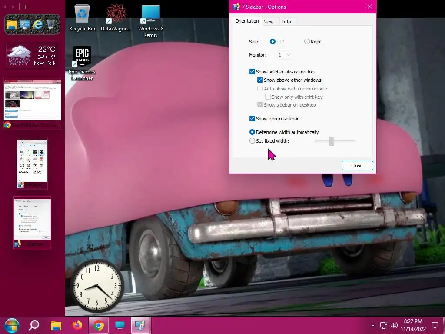Viewport: 445px width, 334px height.
Task: Close the 7 Sidebar Options window
Action: point(369,7)
